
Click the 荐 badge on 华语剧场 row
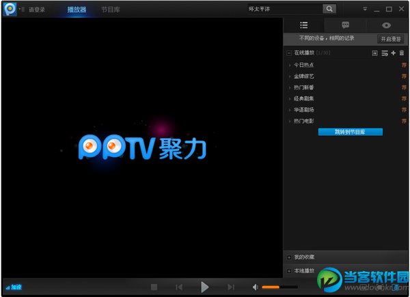404,110
